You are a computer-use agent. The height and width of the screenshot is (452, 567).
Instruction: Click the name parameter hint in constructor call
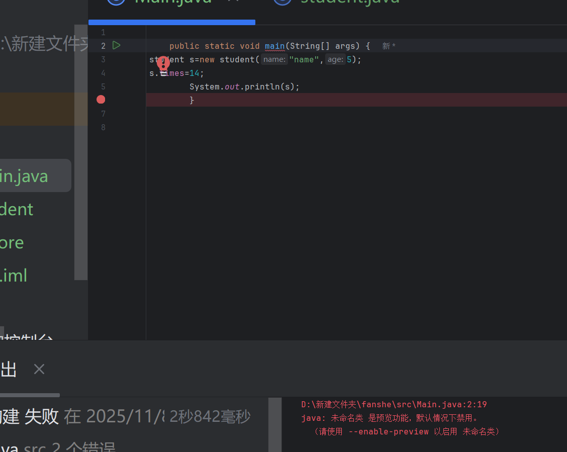pos(274,59)
